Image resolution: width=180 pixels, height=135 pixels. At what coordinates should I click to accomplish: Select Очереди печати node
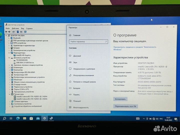tap(20, 84)
